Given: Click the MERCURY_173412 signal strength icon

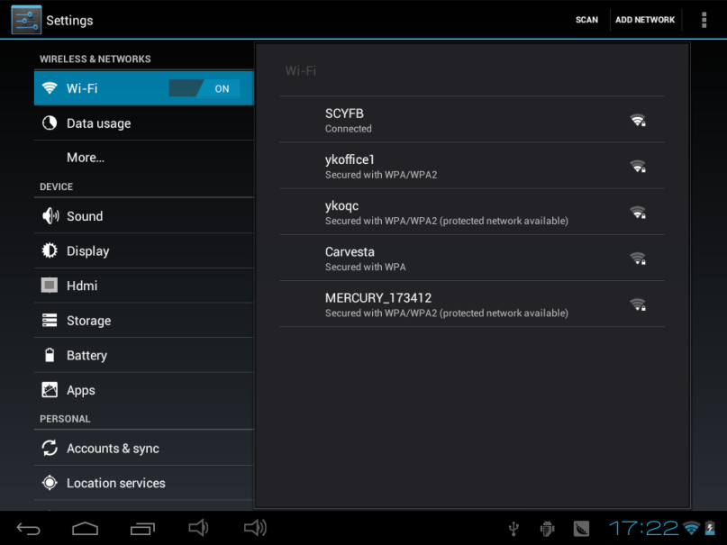Looking at the screenshot, I should pyautogui.click(x=638, y=304).
